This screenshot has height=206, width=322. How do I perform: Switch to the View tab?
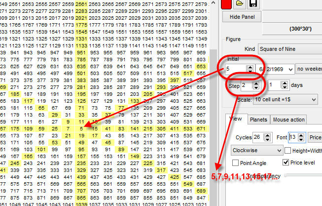pyautogui.click(x=236, y=119)
